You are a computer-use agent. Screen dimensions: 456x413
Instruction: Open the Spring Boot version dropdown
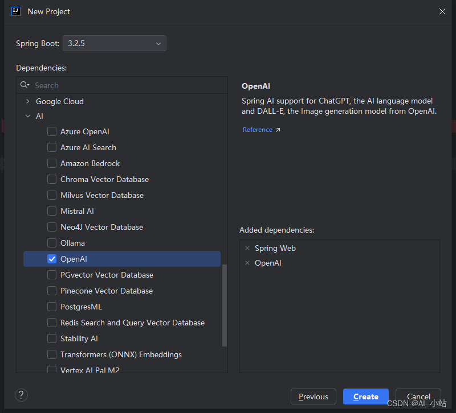click(115, 43)
